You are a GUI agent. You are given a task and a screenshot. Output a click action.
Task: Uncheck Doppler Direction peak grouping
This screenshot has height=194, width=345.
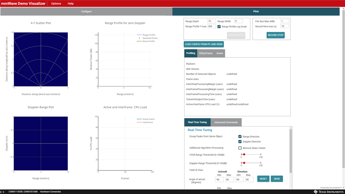(x=240, y=142)
